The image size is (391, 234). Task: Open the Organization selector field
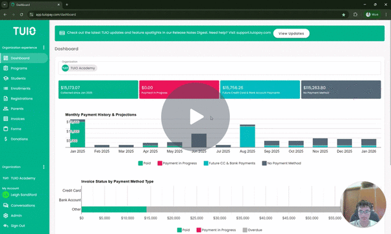(x=220, y=68)
